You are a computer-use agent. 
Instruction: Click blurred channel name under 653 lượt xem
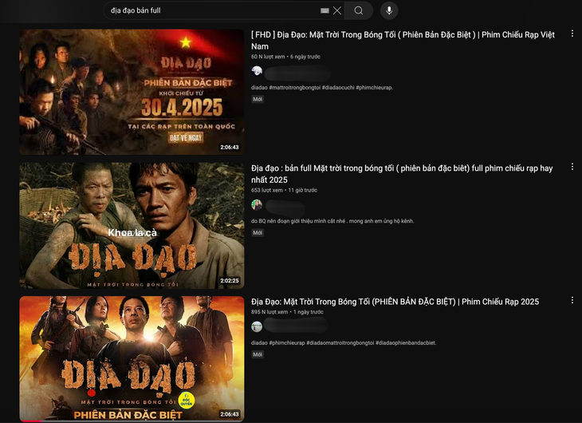(x=285, y=208)
